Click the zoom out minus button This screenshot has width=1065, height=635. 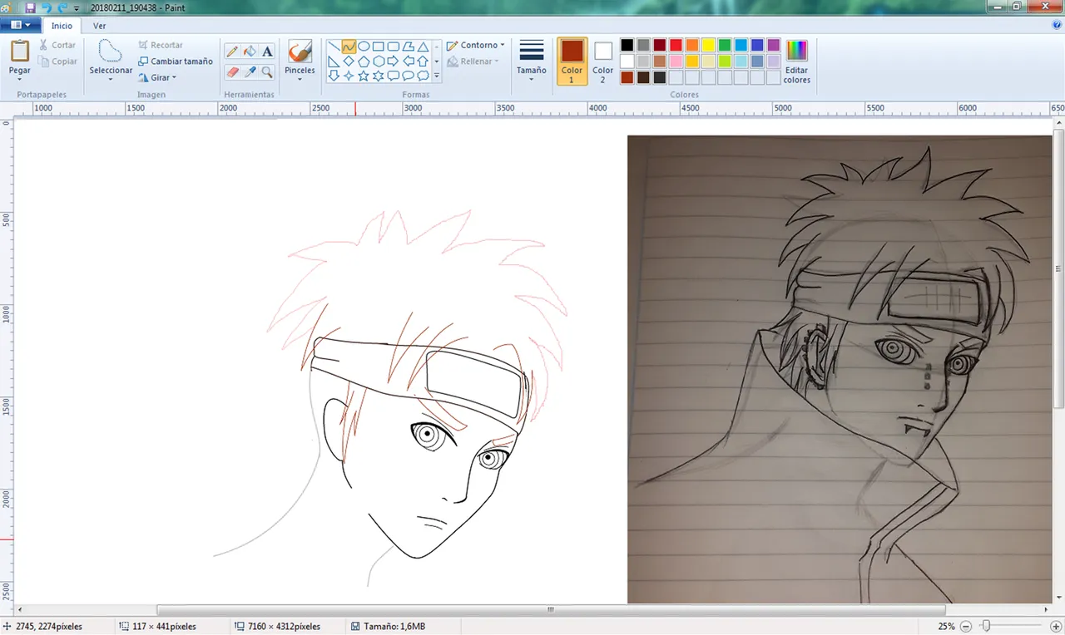click(966, 626)
